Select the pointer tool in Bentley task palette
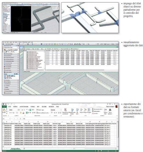The image size is (143, 152). [x=5, y=50]
